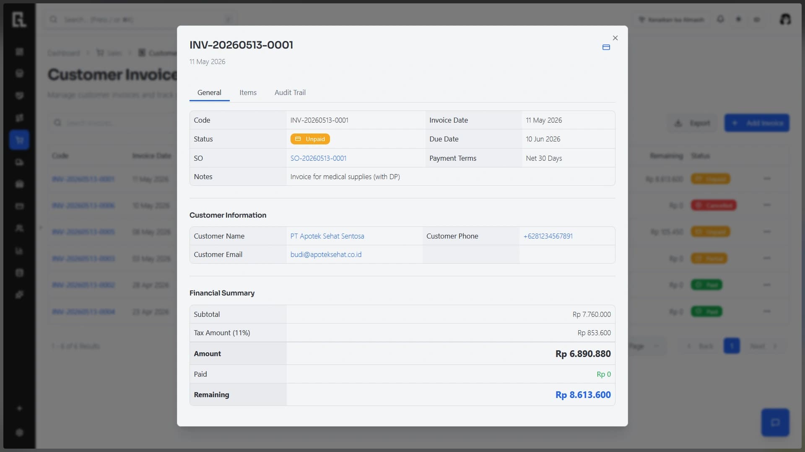Click email budi@apoteksehat.co.id

point(326,254)
